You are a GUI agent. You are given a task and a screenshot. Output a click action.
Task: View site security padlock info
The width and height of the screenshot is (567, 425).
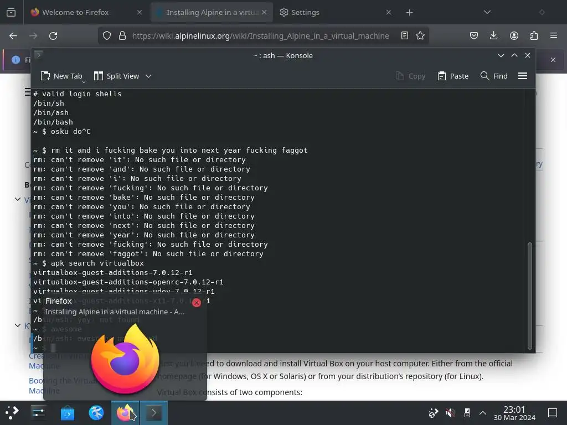tap(122, 35)
